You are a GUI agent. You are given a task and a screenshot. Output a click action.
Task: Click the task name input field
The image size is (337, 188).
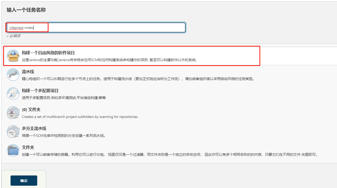click(x=96, y=28)
